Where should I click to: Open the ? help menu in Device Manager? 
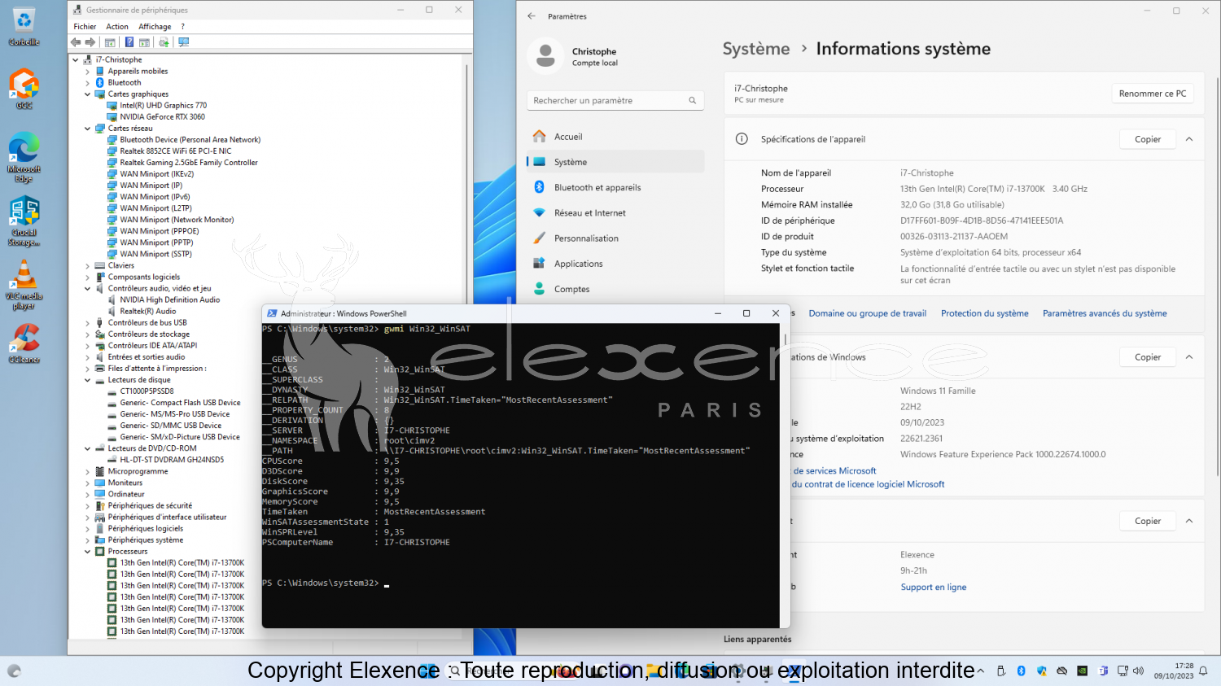[183, 27]
